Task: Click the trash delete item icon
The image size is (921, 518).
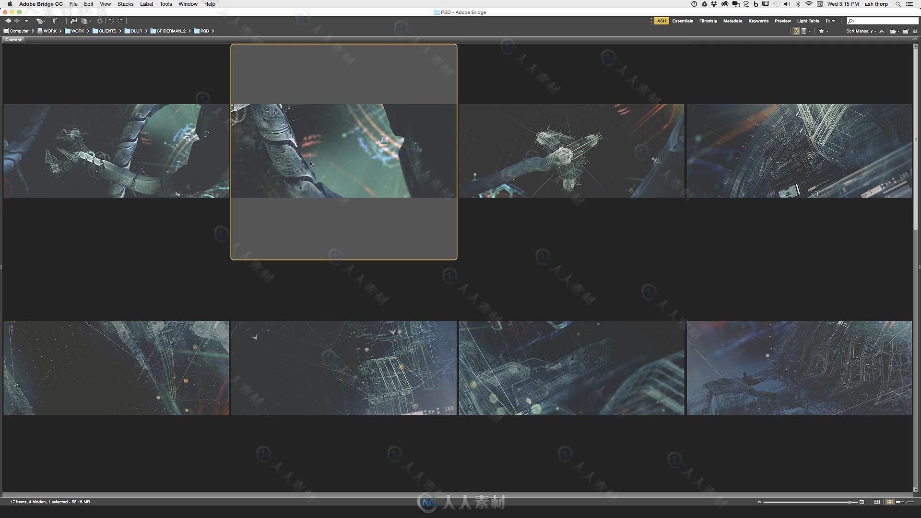Action: coord(915,31)
